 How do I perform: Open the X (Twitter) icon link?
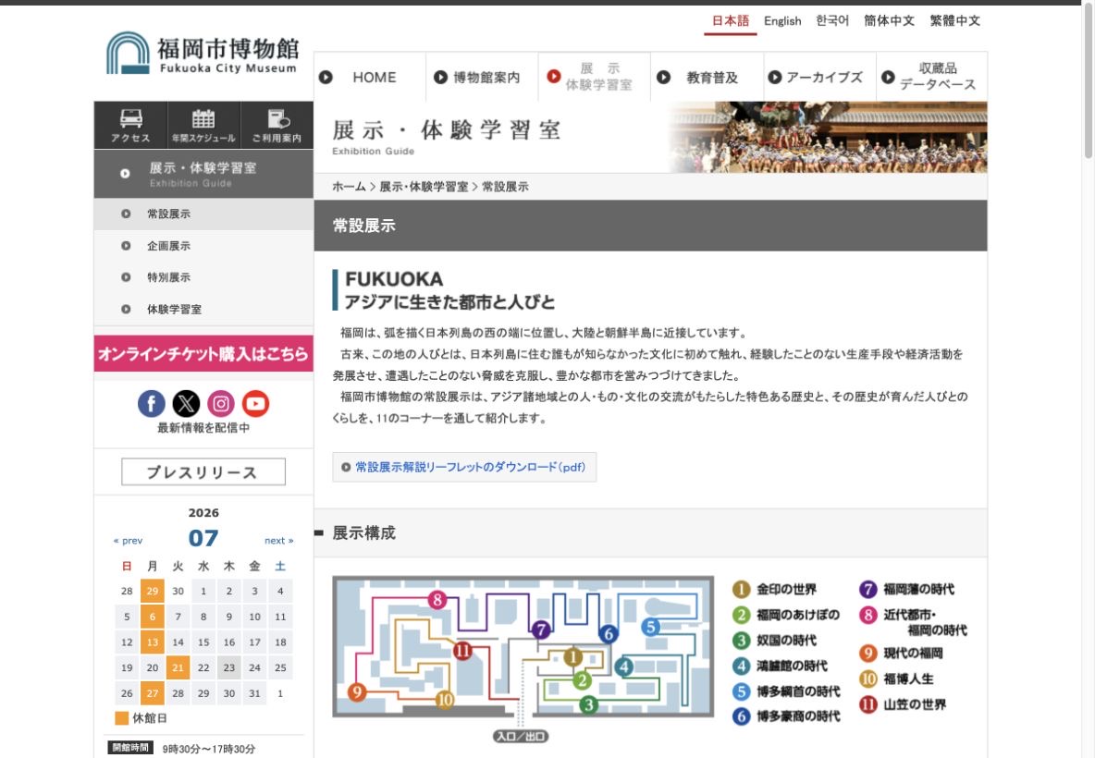186,403
